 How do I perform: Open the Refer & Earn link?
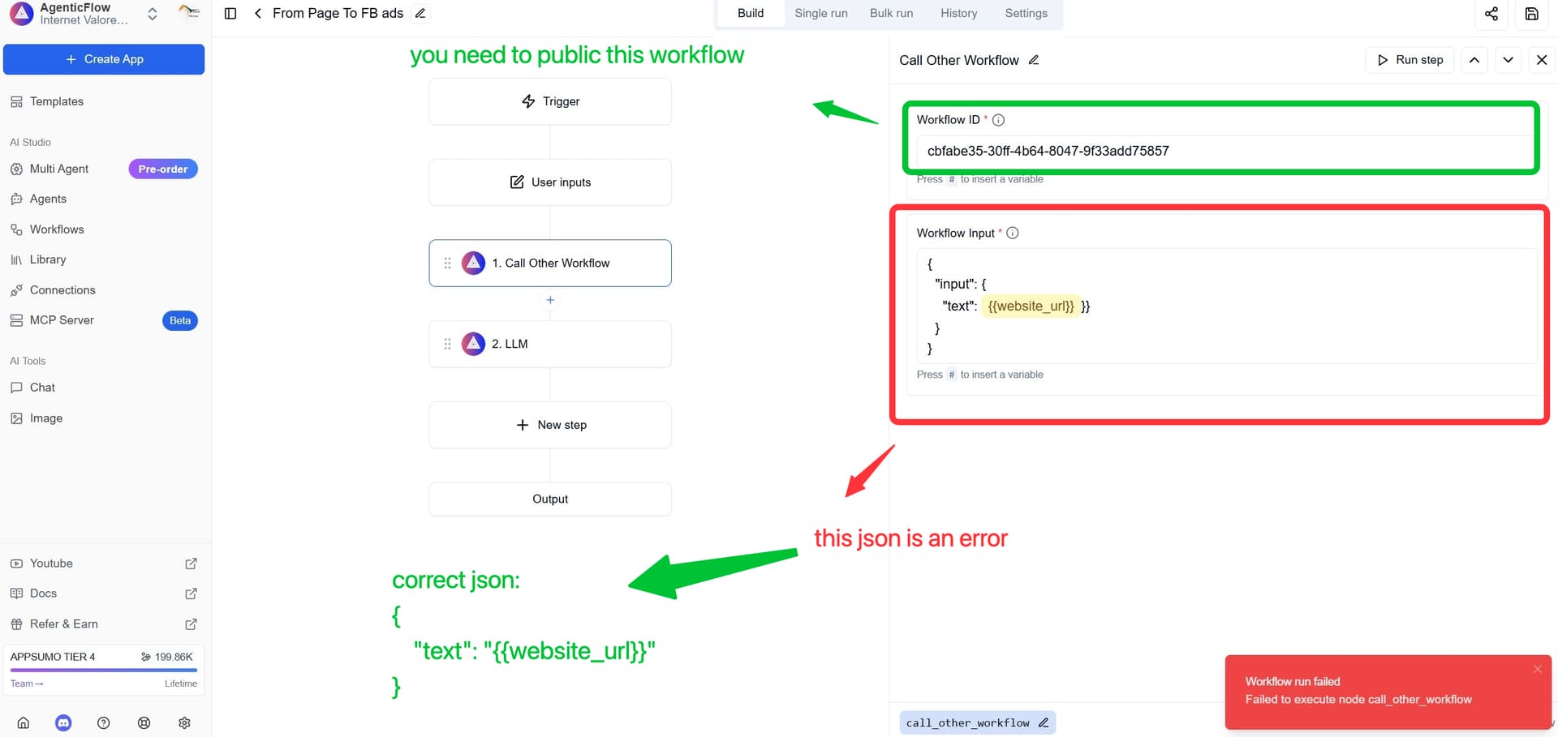(104, 624)
